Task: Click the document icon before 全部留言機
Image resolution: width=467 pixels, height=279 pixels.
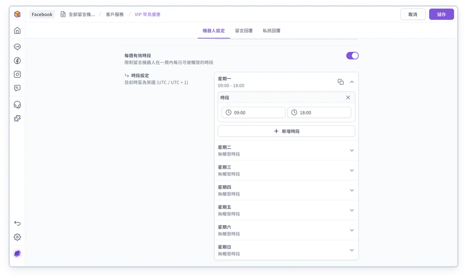Action: [x=63, y=14]
